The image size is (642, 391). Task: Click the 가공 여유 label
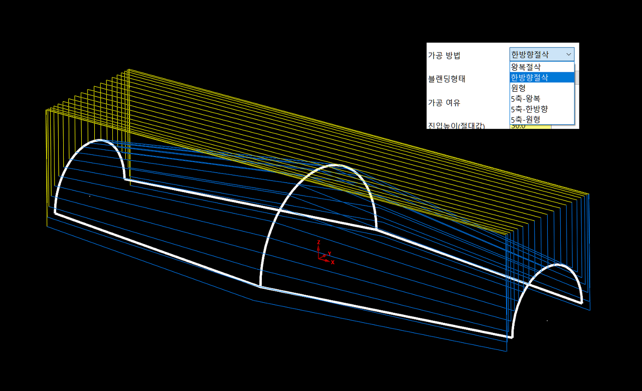444,103
